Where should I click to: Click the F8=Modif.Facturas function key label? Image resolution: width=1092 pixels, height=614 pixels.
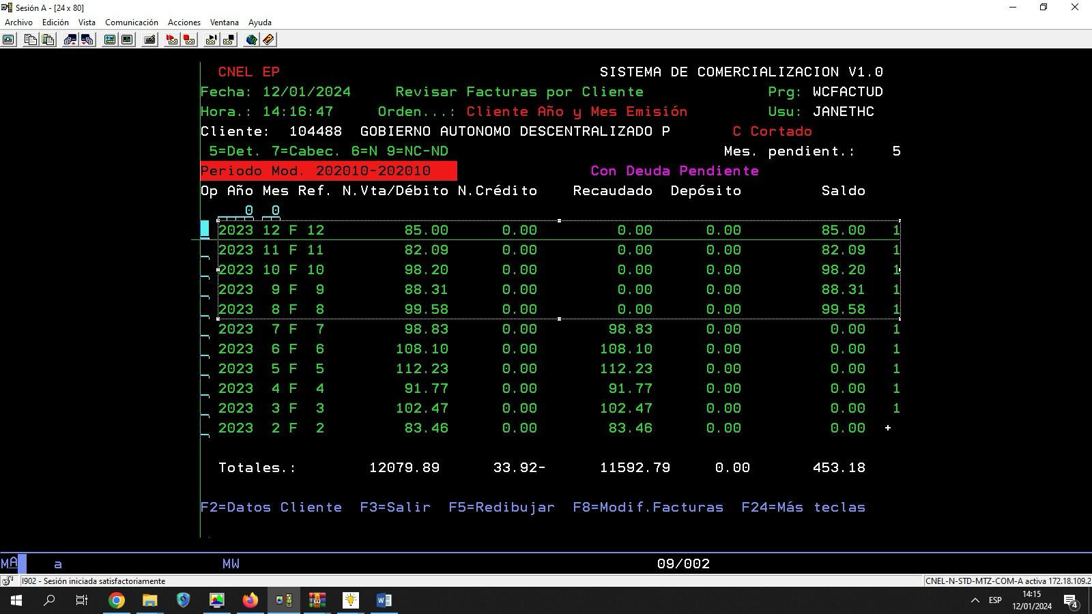click(648, 507)
